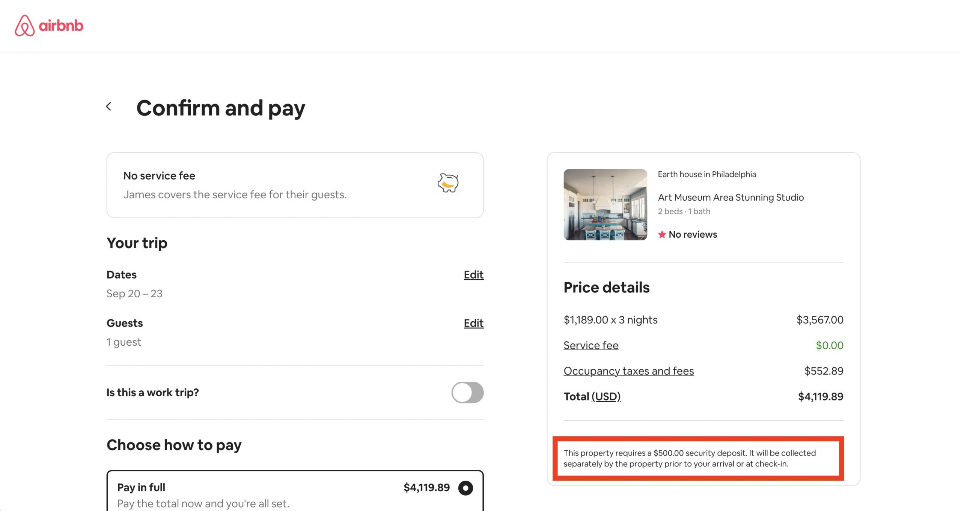The image size is (961, 511).
Task: Click the piggy bank icon
Action: 448,183
